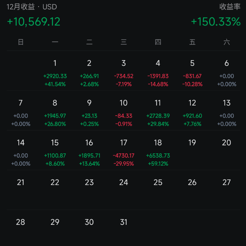Tap day 12 showing +921.60 gain

coord(192,113)
